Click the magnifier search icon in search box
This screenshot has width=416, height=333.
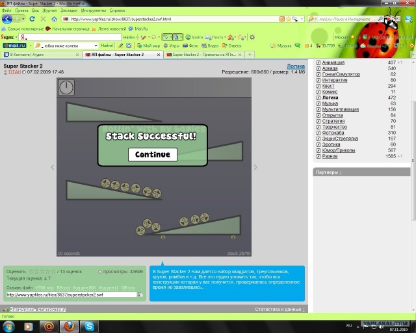380,19
